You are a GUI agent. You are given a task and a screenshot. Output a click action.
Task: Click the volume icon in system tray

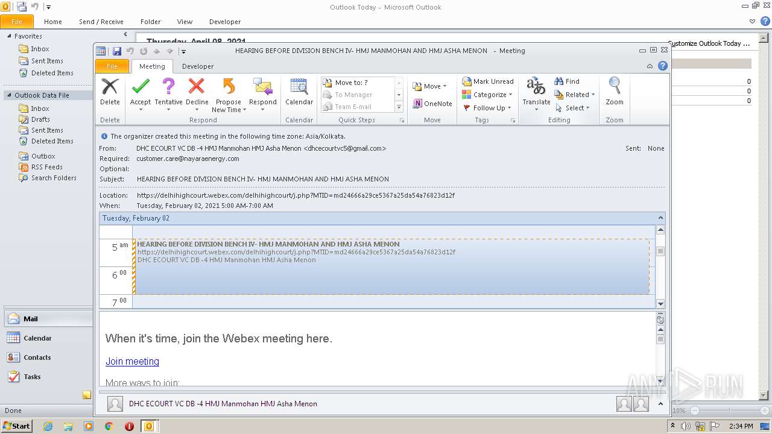(x=685, y=426)
